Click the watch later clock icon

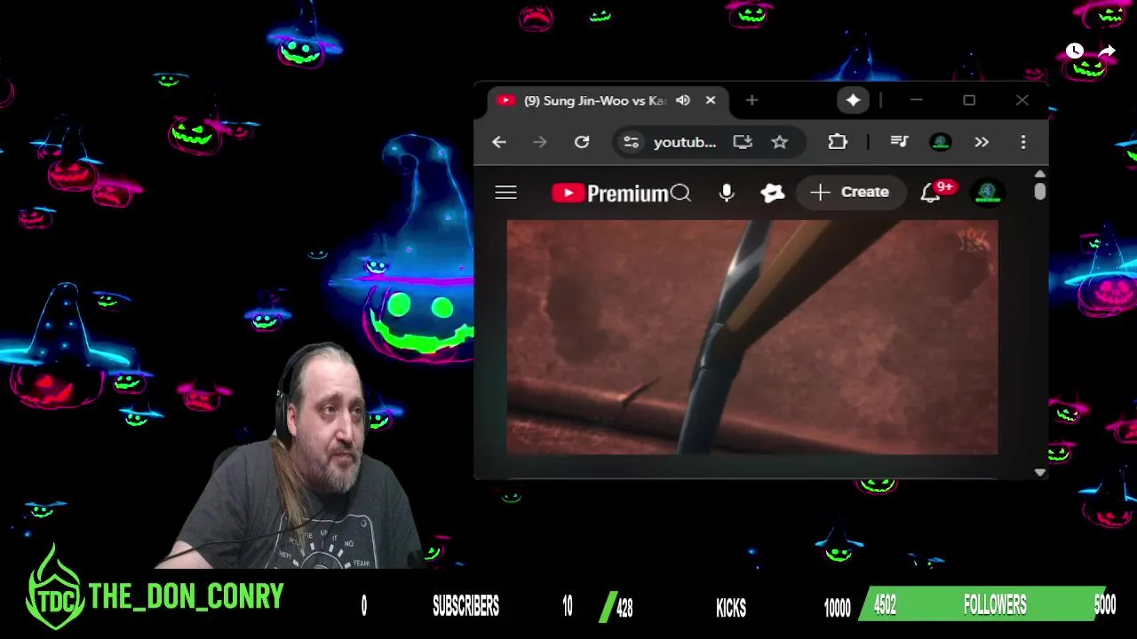point(1075,51)
